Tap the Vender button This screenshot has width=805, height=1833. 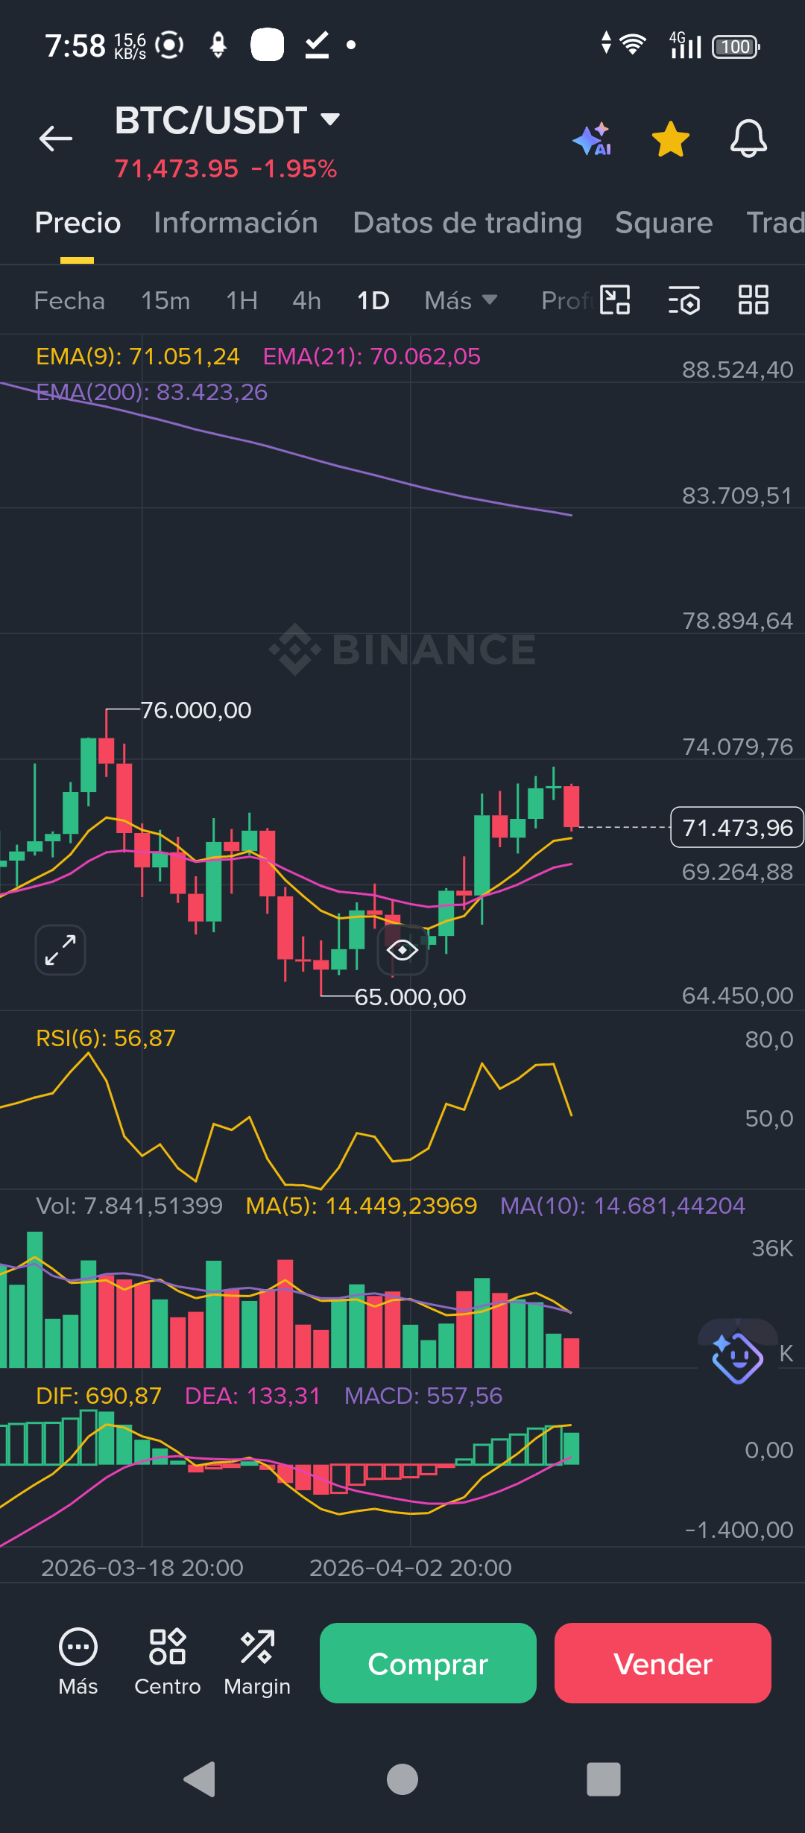(x=663, y=1663)
